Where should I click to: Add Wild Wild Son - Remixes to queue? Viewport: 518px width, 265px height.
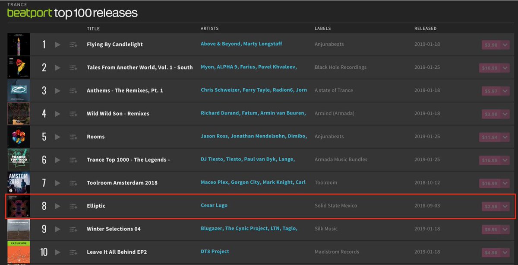[73, 114]
